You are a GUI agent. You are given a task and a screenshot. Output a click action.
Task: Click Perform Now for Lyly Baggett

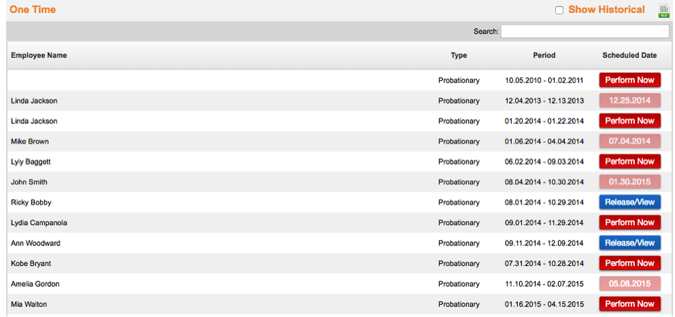(x=629, y=162)
